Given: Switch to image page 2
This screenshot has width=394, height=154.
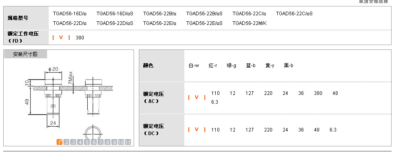Looking at the screenshot, I should tap(66, 142).
